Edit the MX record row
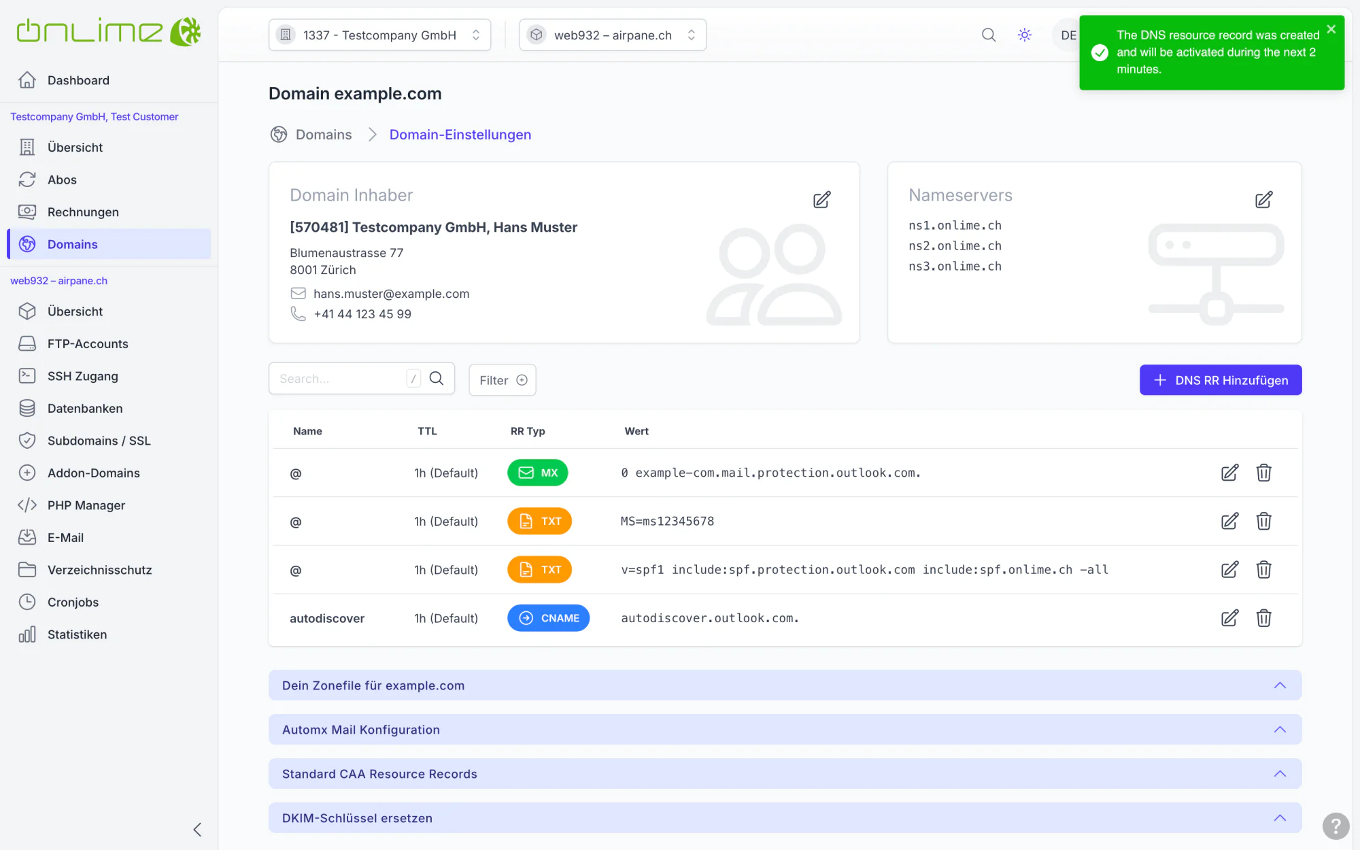Screen dimensions: 1360x850 [1229, 473]
